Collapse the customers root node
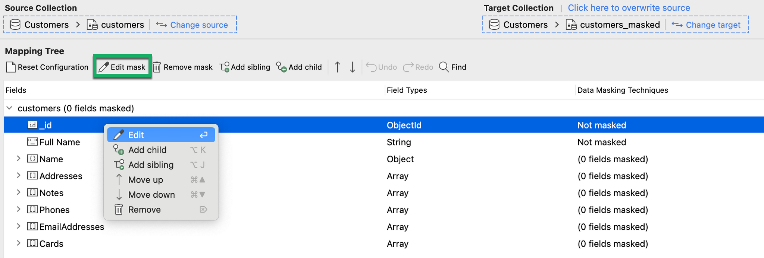The width and height of the screenshot is (764, 258). click(9, 108)
